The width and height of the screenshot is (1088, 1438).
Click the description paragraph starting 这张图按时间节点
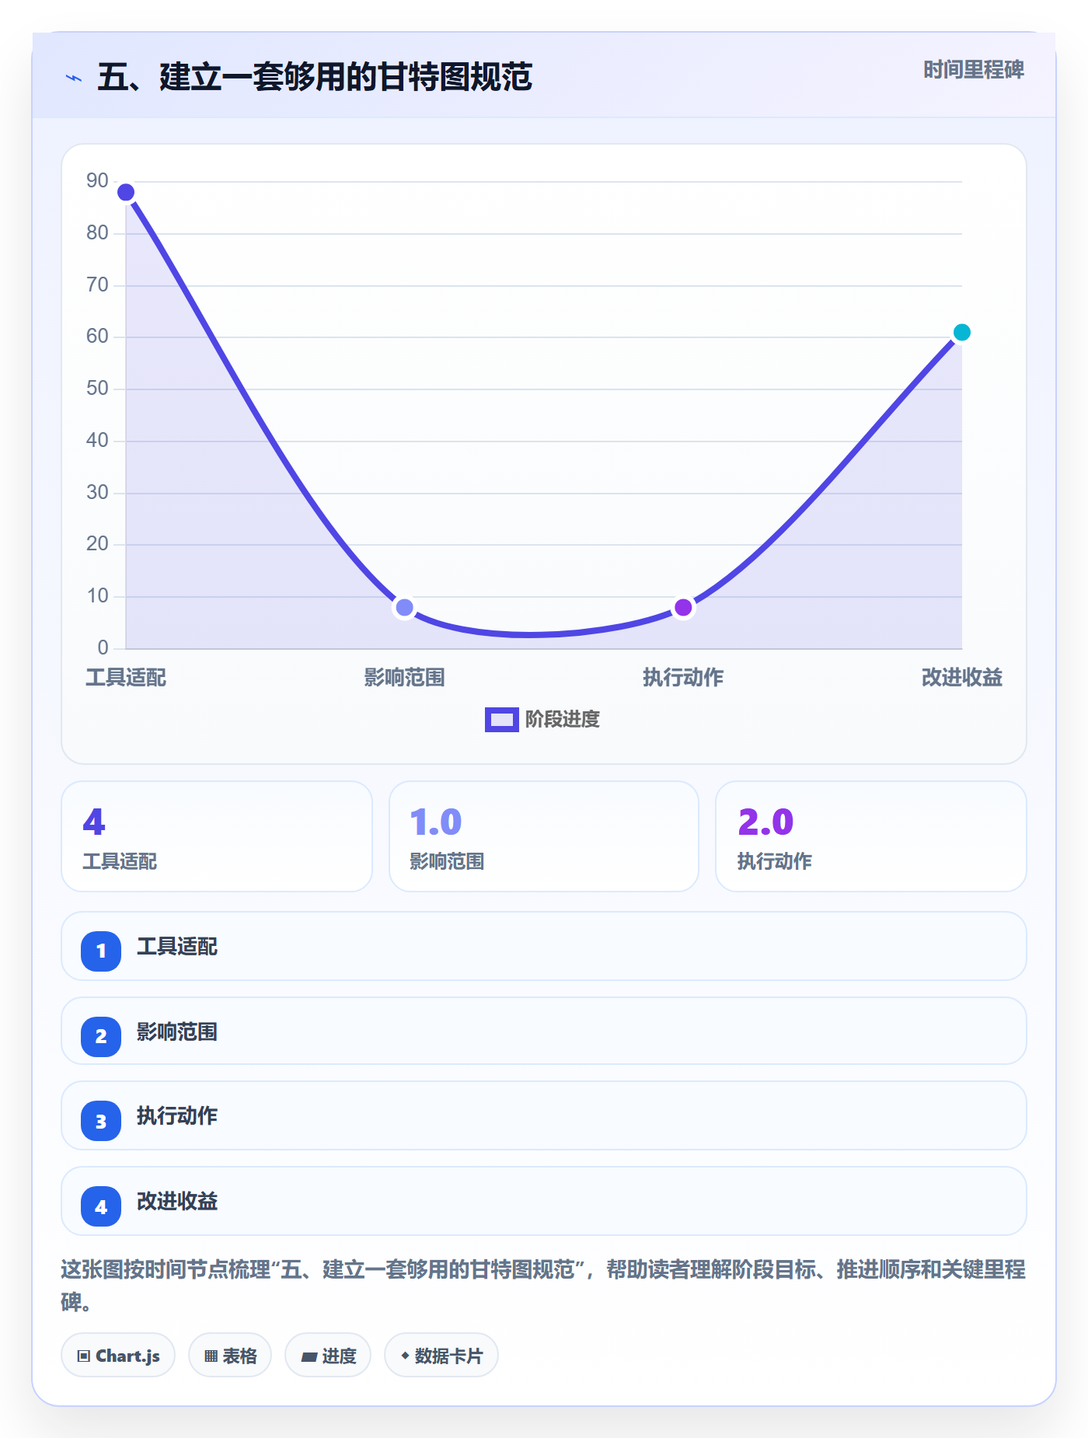pos(543,1286)
